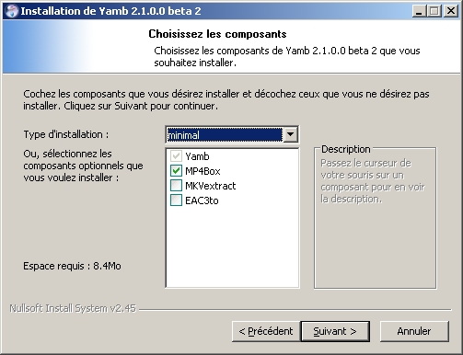
Task: Minimize the installer window
Action: pyautogui.click(x=419, y=11)
